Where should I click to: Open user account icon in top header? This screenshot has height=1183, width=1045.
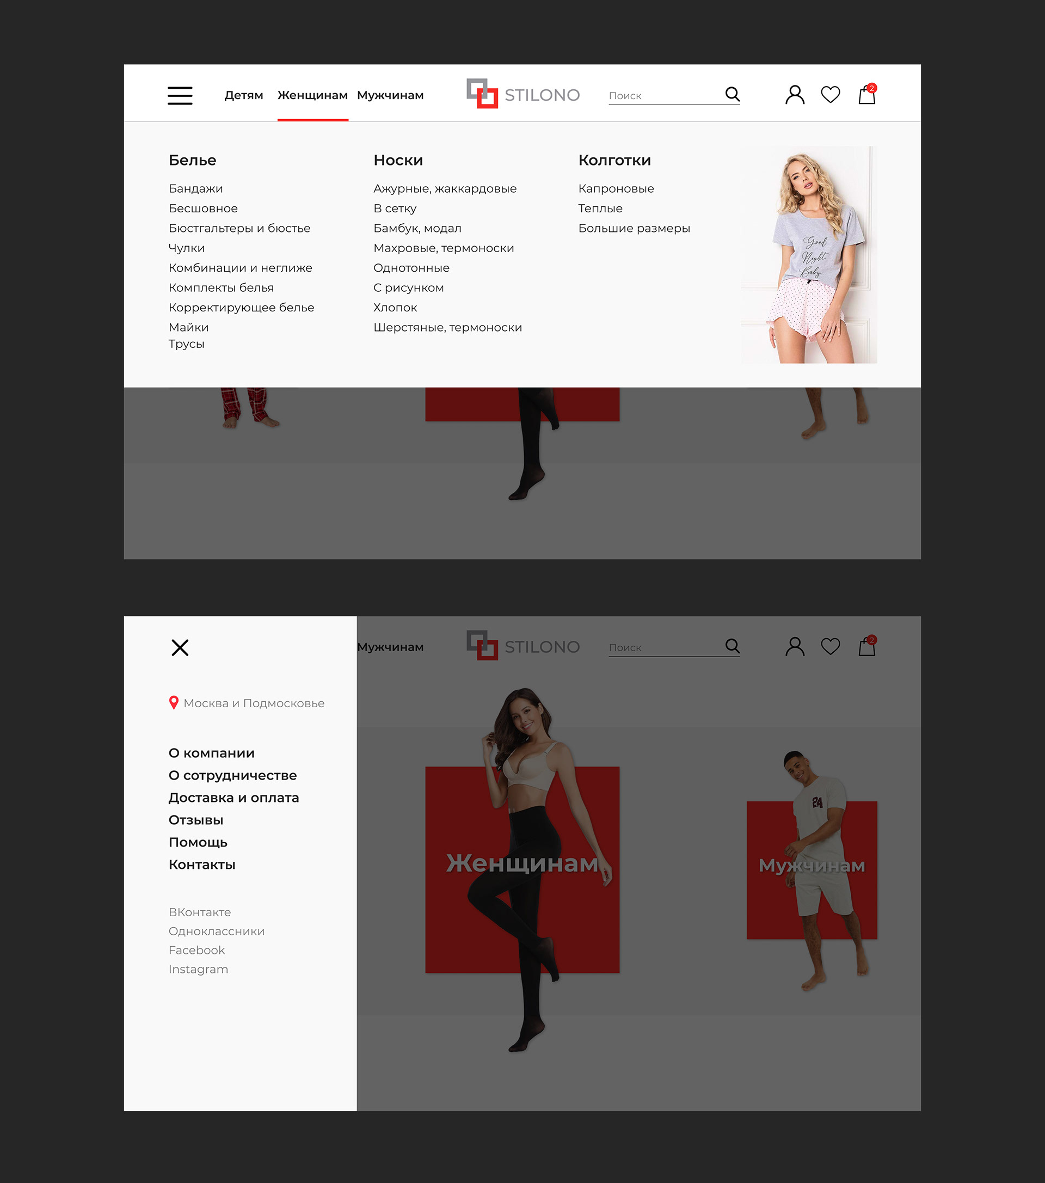[x=795, y=94]
